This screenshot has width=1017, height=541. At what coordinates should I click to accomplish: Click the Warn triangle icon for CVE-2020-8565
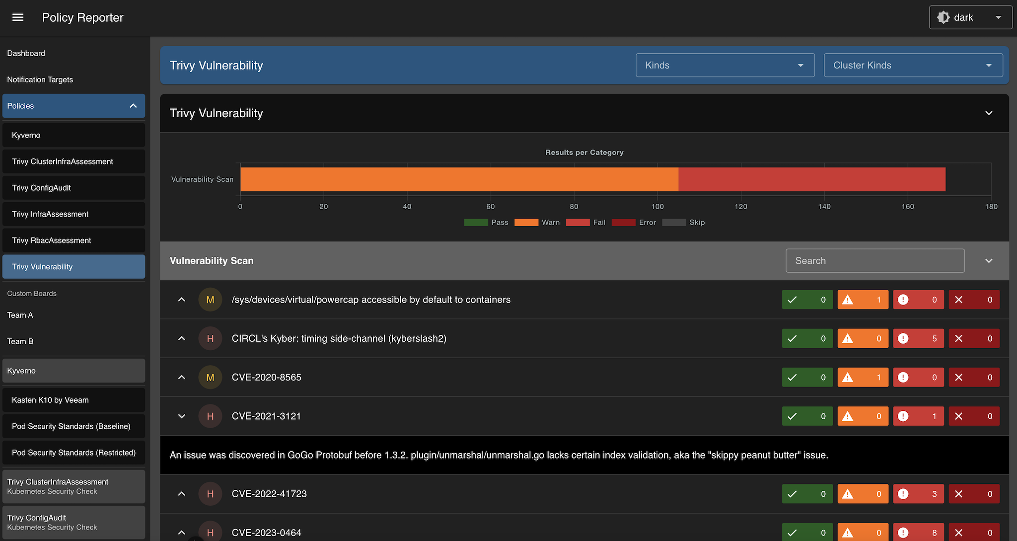[x=848, y=377]
